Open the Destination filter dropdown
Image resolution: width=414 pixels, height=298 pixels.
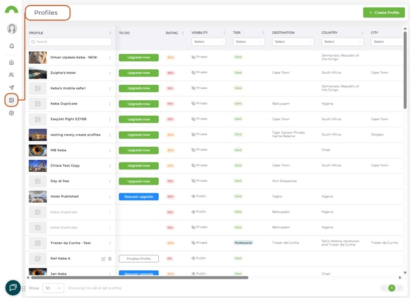293,41
